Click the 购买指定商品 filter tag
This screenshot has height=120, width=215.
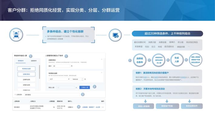pyautogui.click(x=192, y=42)
